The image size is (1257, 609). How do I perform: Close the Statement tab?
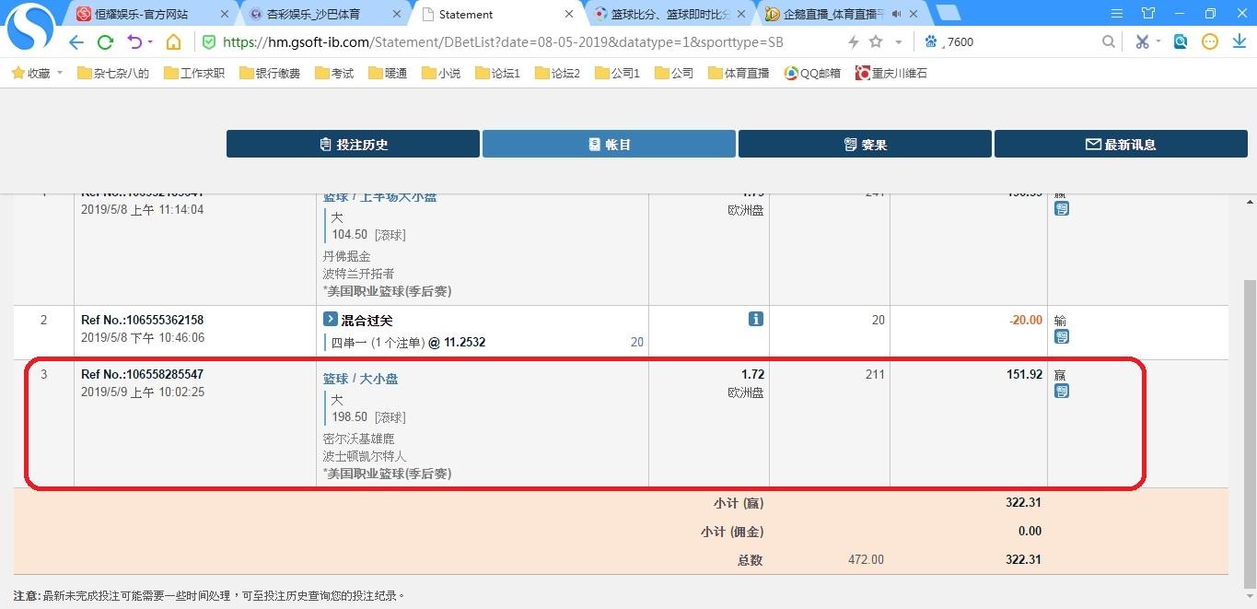pyautogui.click(x=569, y=15)
